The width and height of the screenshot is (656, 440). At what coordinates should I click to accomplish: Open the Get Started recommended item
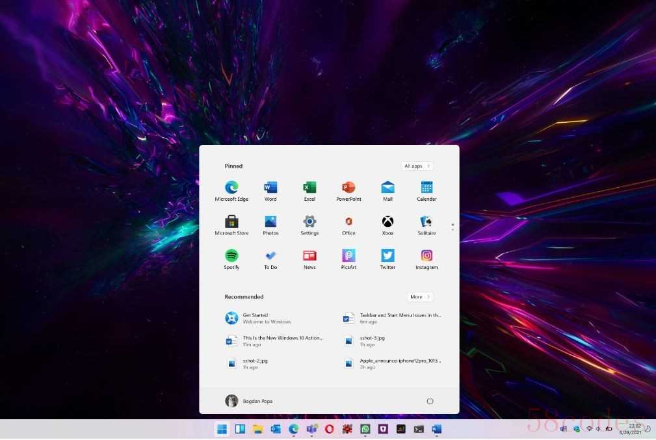coord(267,318)
